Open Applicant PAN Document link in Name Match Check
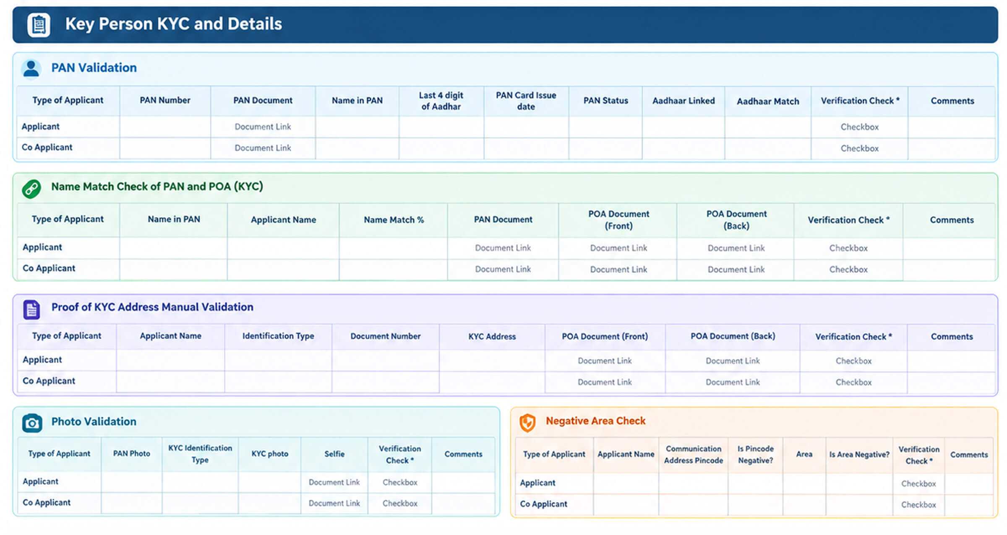Screen dimensions: 1007x535 [503, 248]
